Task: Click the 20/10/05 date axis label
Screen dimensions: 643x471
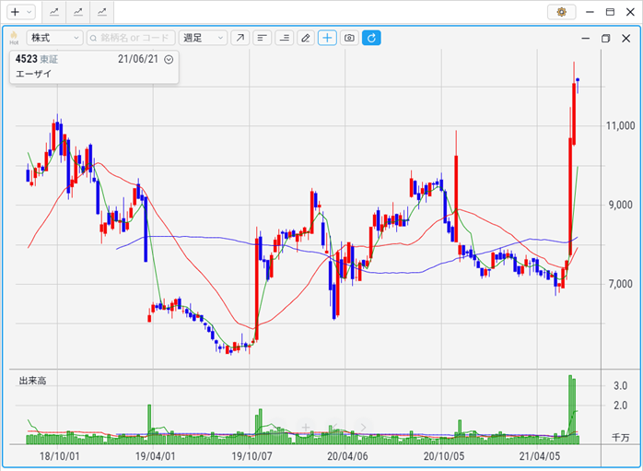Action: pyautogui.click(x=444, y=456)
